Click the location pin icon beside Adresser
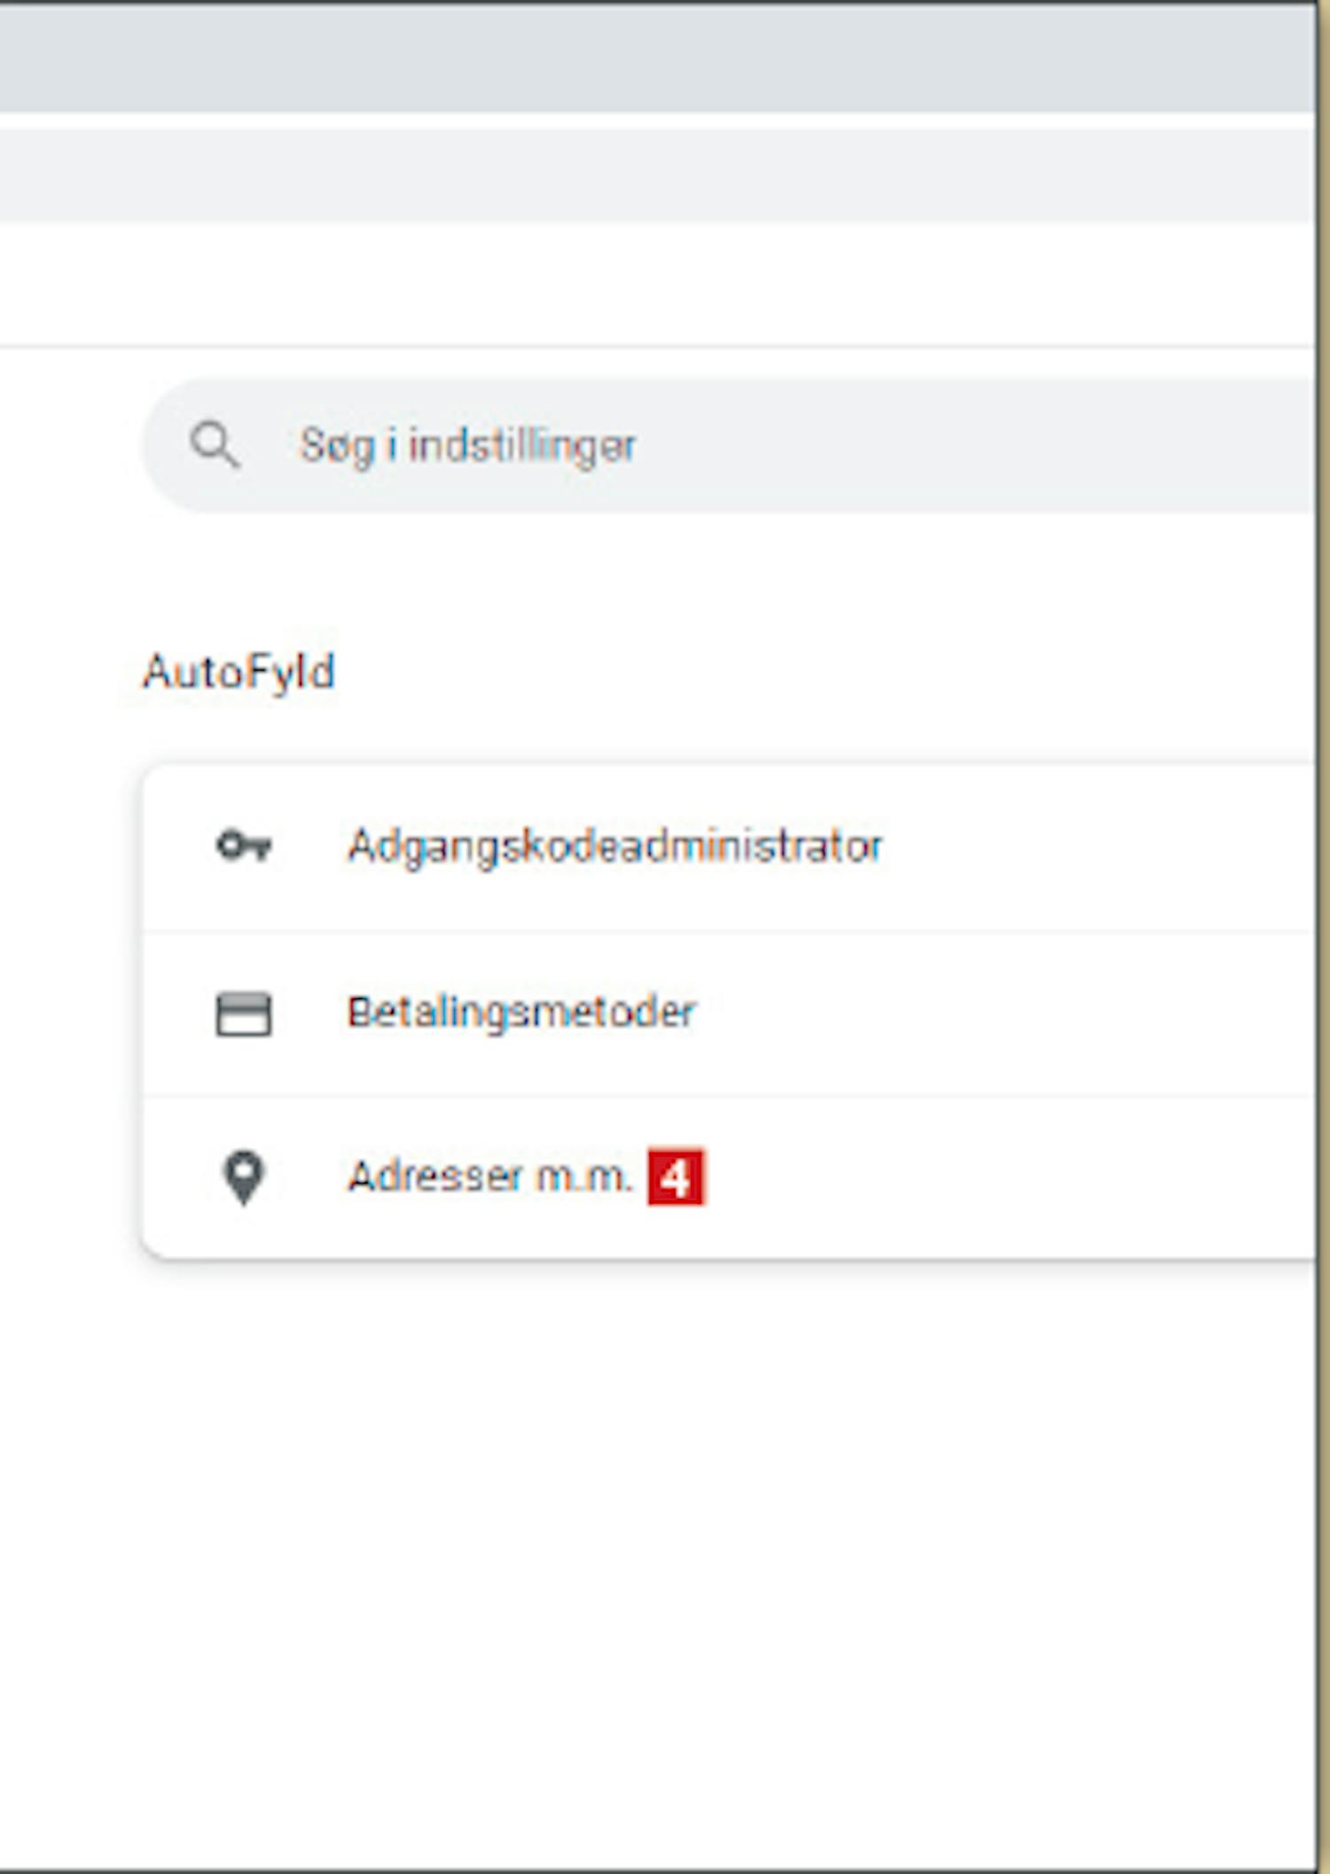This screenshot has width=1330, height=1874. [244, 1178]
